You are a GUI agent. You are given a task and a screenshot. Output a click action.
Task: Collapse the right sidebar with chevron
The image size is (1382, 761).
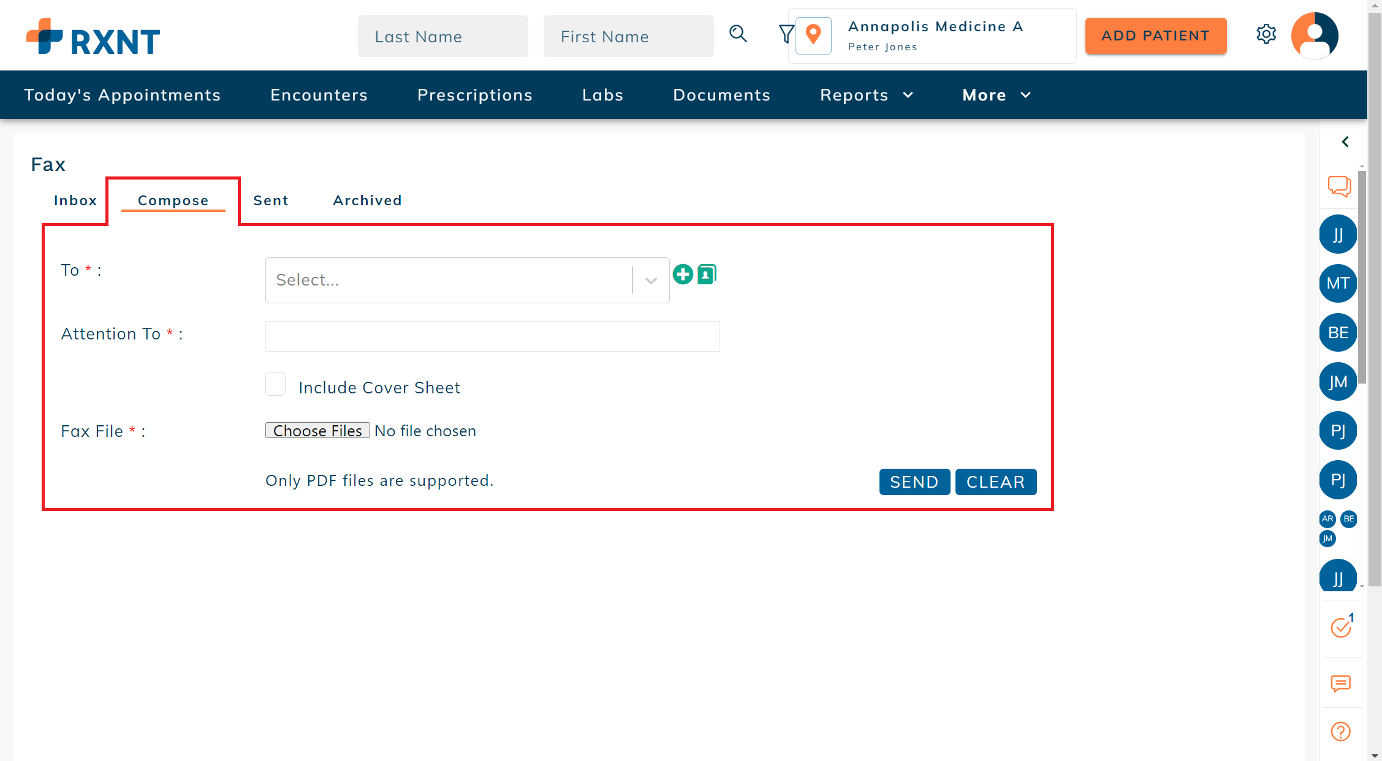pyautogui.click(x=1345, y=142)
